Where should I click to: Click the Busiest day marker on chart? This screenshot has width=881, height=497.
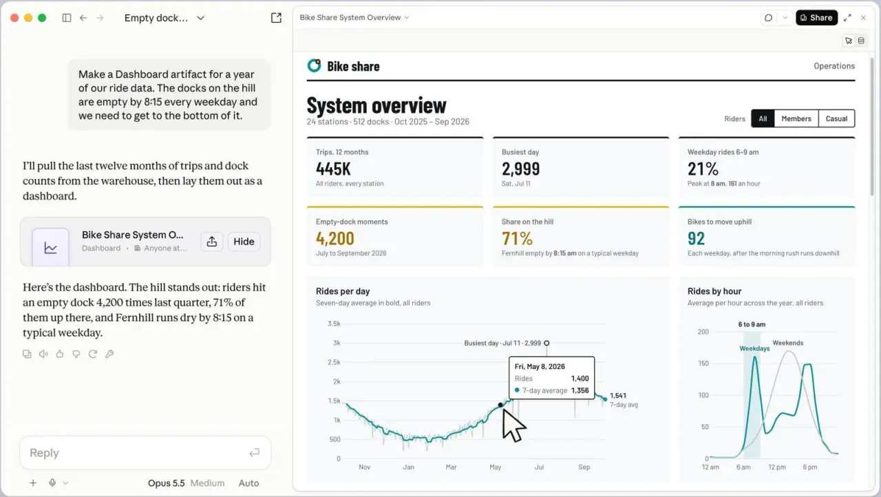[546, 343]
